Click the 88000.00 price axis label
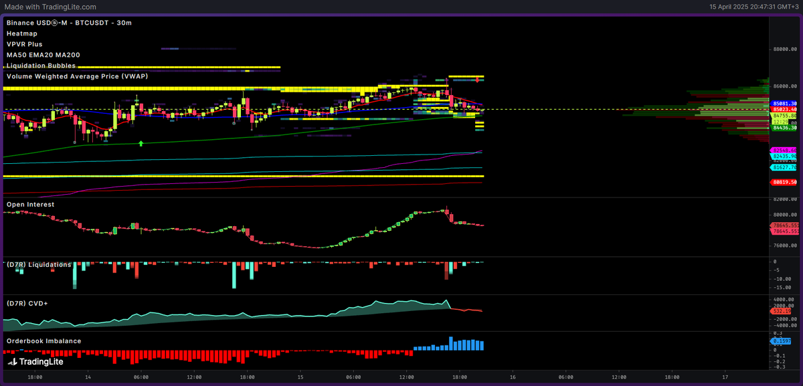This screenshot has height=386, width=803. tap(786, 49)
